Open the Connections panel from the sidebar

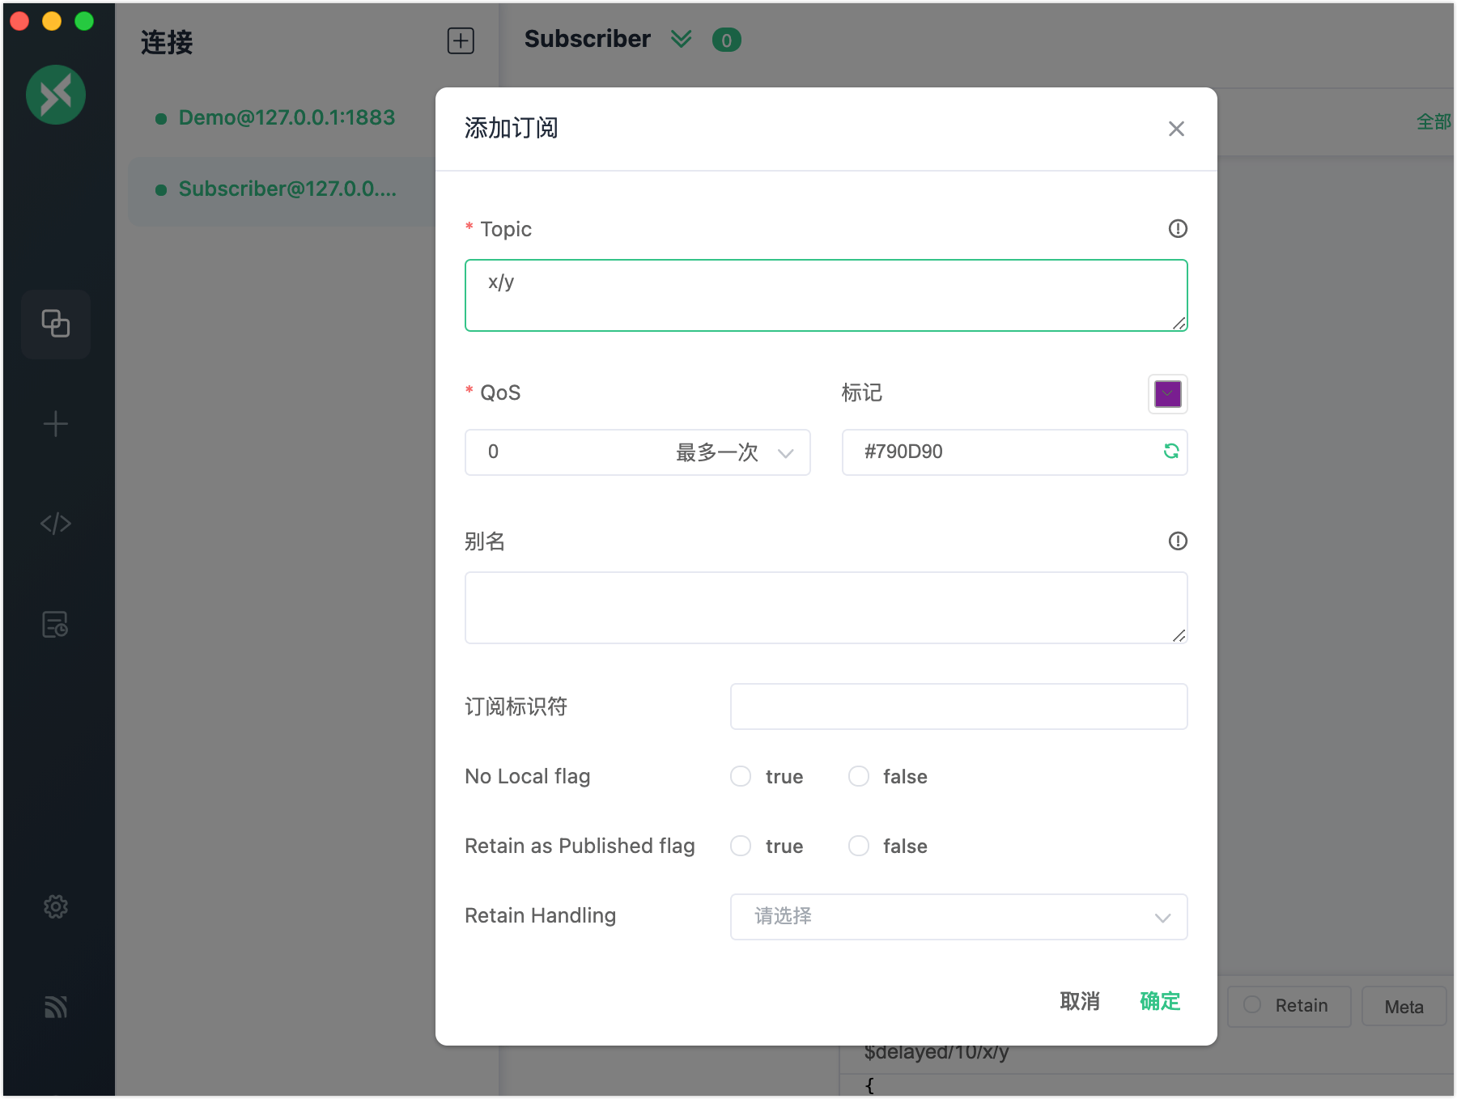56,324
